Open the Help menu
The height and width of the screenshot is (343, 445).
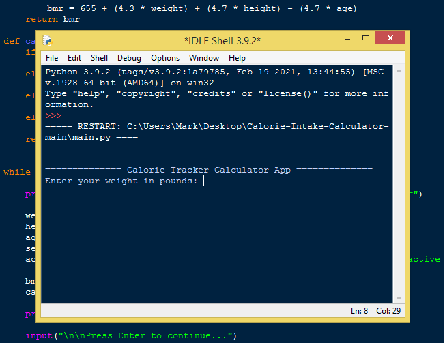(x=237, y=58)
